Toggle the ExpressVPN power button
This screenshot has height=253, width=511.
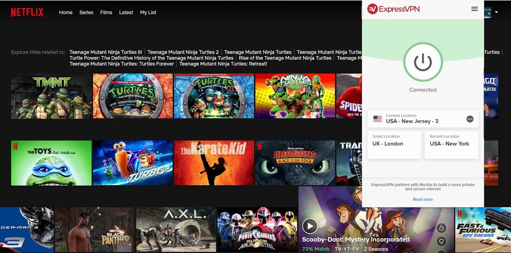tap(423, 62)
